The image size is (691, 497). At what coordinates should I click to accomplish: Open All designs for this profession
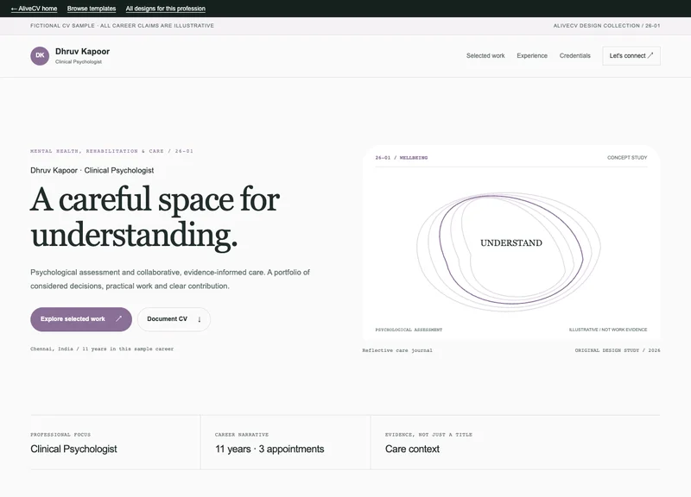click(x=165, y=9)
